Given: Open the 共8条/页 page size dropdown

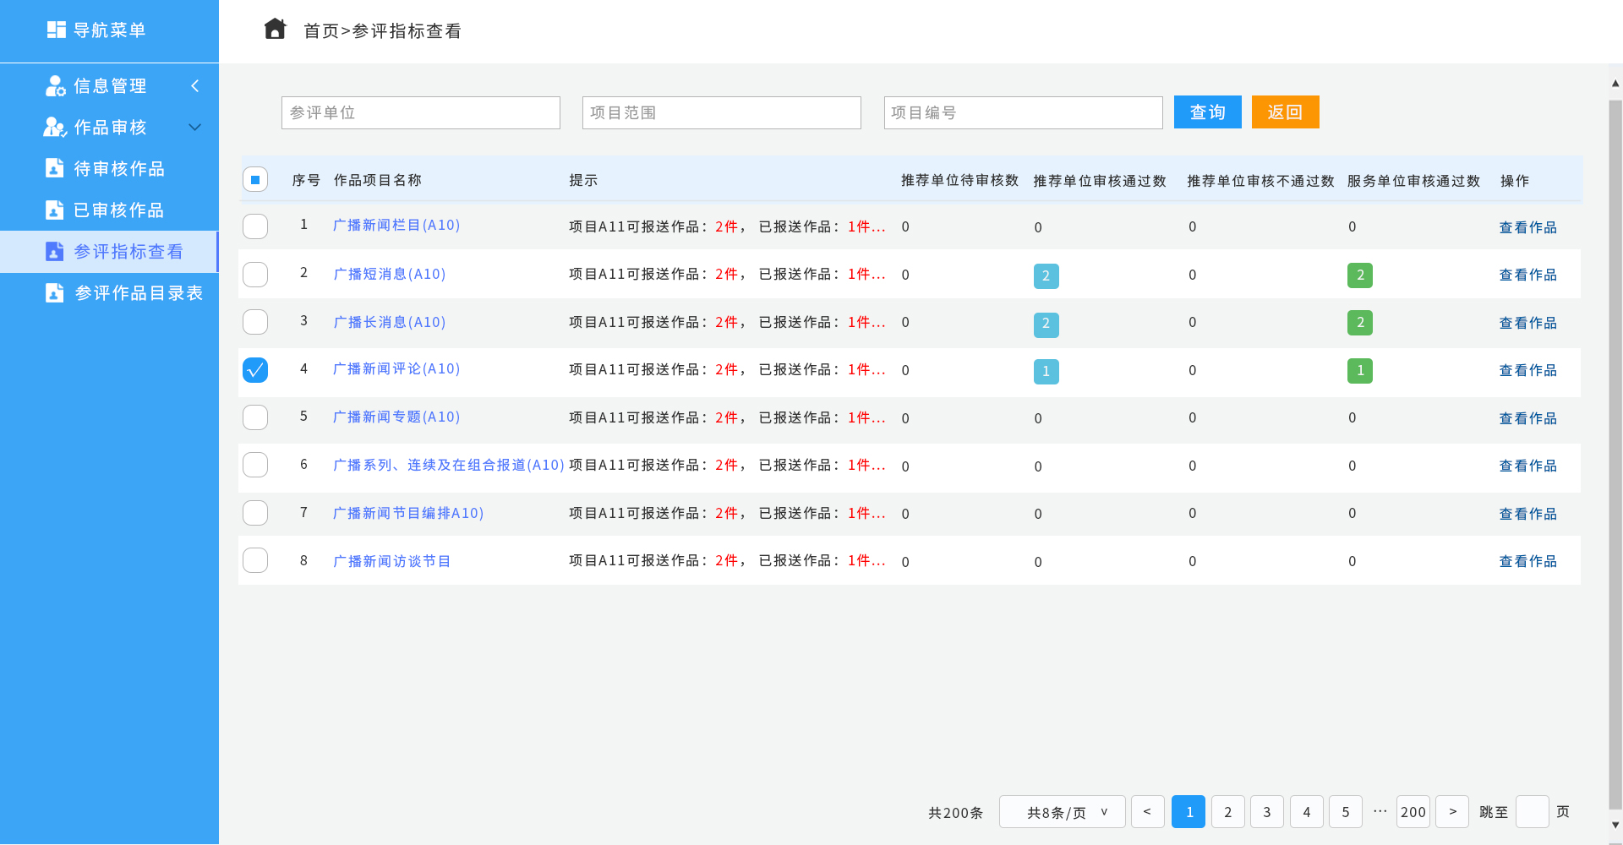Looking at the screenshot, I should [1063, 812].
